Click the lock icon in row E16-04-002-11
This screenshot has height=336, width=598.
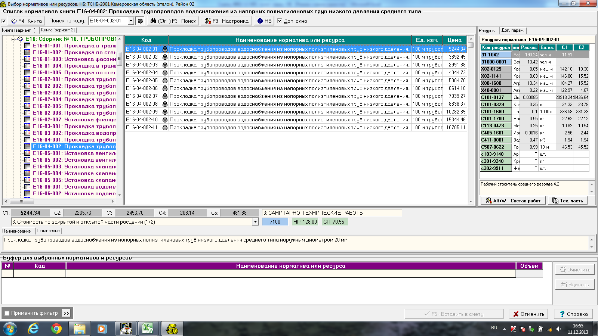pos(165,127)
